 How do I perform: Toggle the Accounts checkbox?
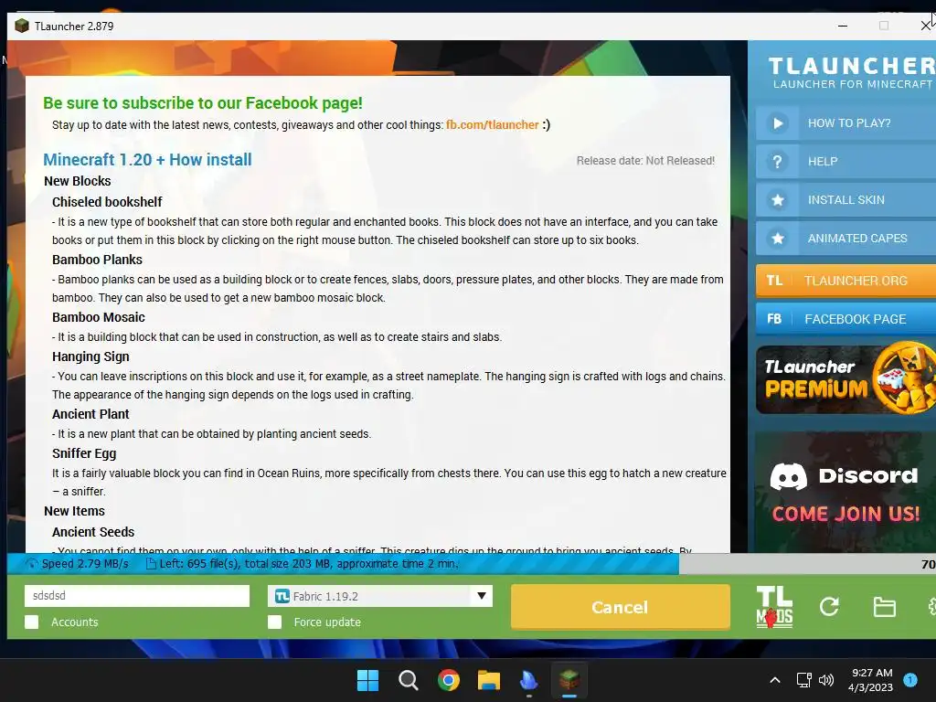click(32, 622)
